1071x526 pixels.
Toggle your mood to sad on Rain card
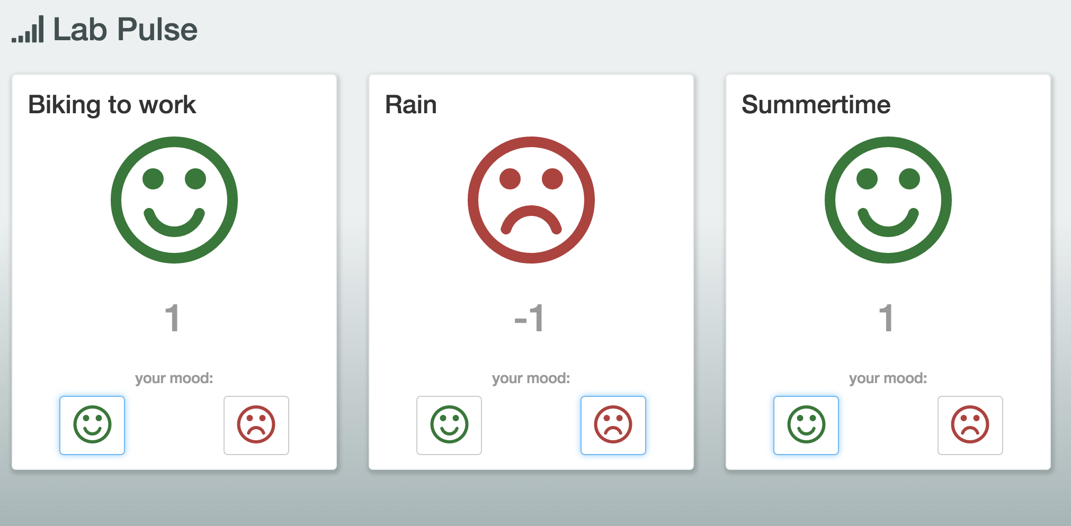pyautogui.click(x=613, y=425)
